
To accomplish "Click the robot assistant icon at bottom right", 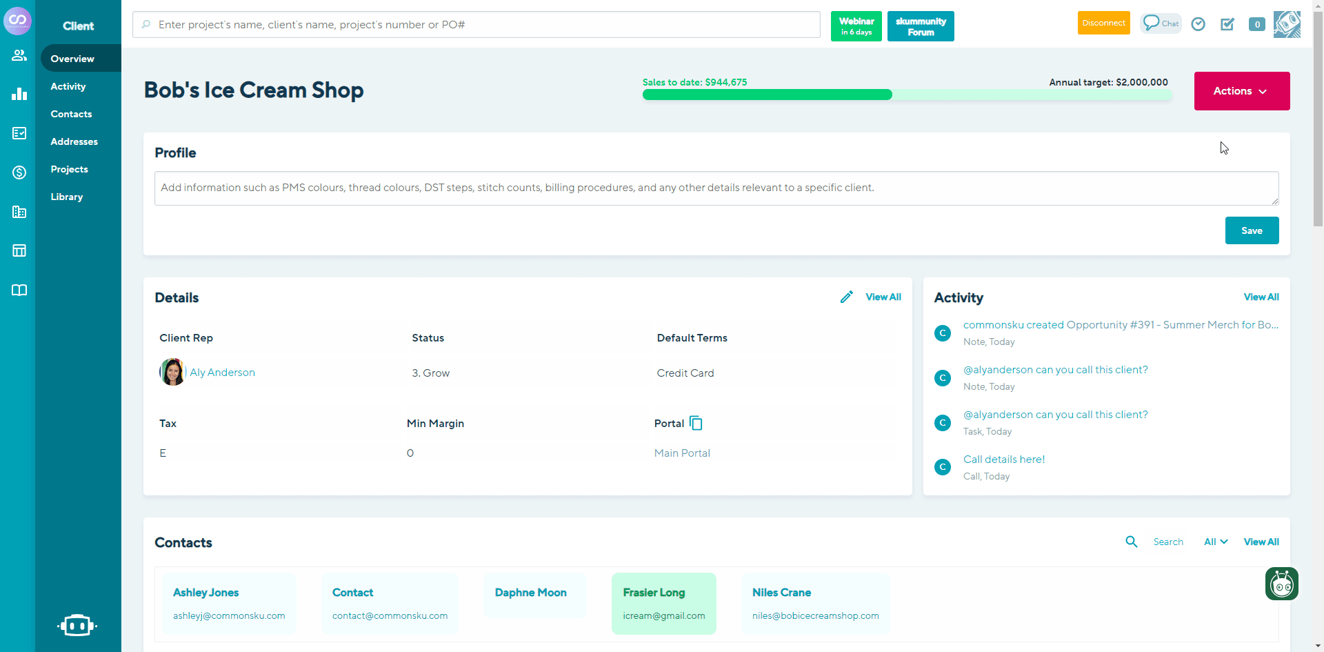I will click(x=1281, y=584).
